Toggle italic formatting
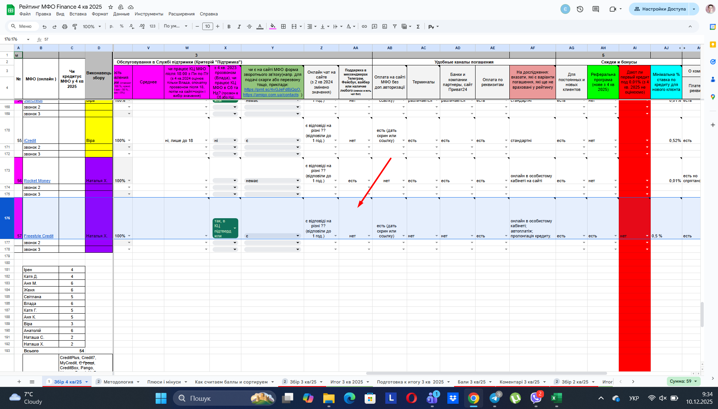Viewport: 718px width, 409px height. click(239, 26)
